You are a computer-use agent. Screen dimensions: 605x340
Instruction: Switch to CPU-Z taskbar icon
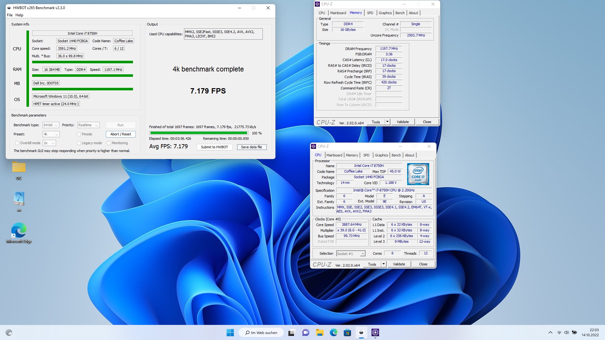375,332
